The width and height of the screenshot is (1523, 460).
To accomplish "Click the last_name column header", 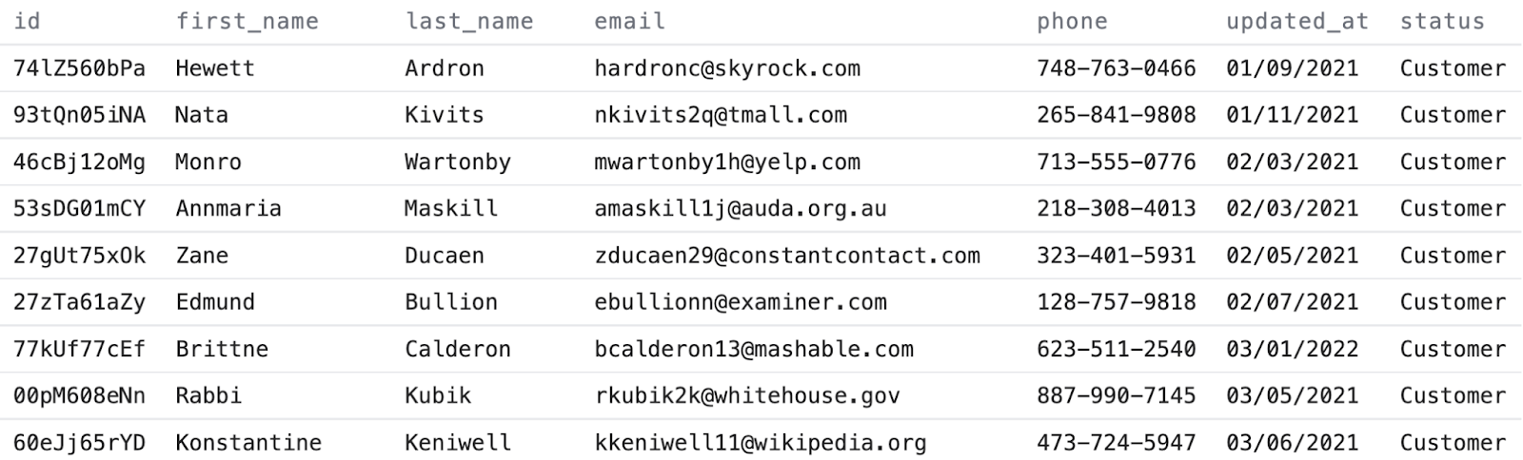I will click(468, 21).
